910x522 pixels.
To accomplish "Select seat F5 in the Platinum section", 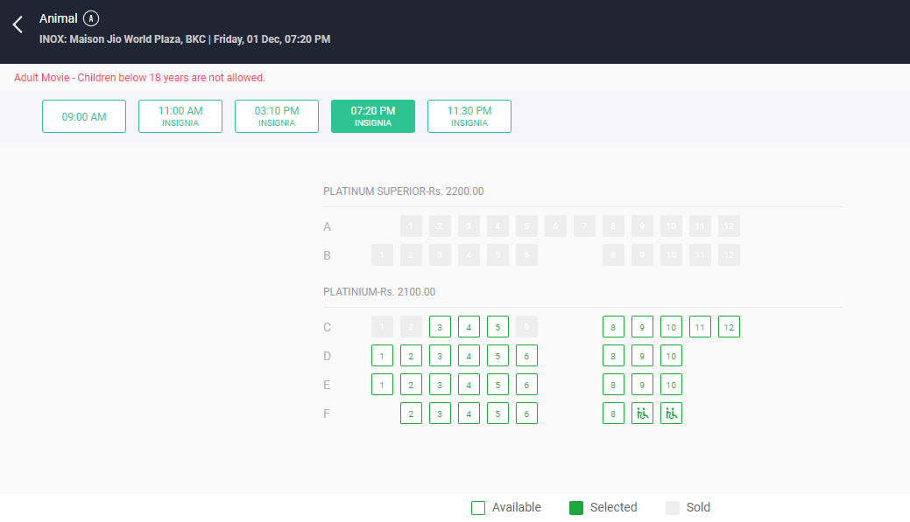I will click(497, 413).
